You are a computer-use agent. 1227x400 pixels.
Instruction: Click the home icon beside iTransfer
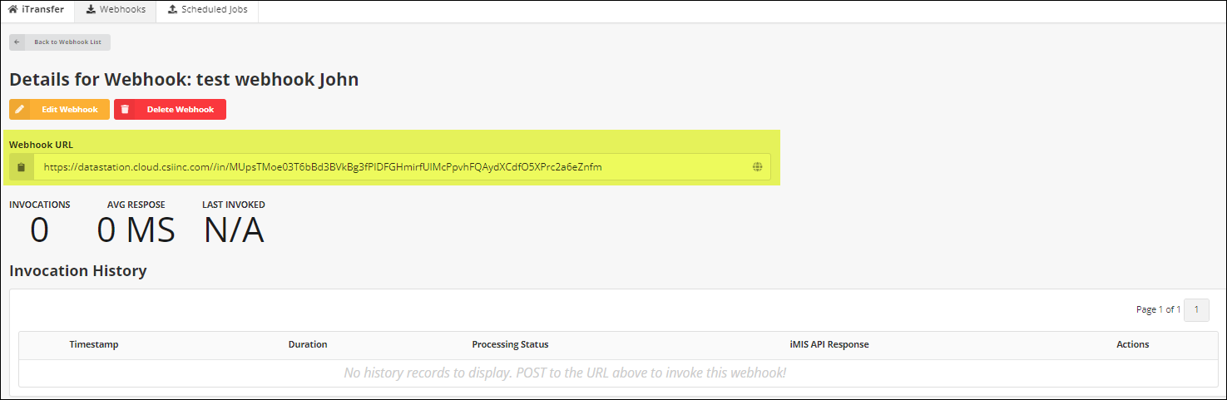click(12, 10)
